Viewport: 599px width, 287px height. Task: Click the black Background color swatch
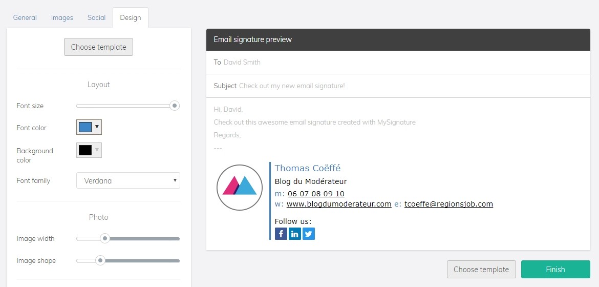click(x=85, y=150)
